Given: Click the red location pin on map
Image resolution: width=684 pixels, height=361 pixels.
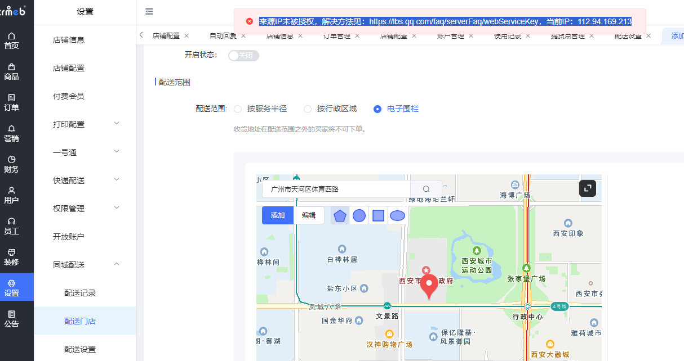Looking at the screenshot, I should click(x=429, y=286).
